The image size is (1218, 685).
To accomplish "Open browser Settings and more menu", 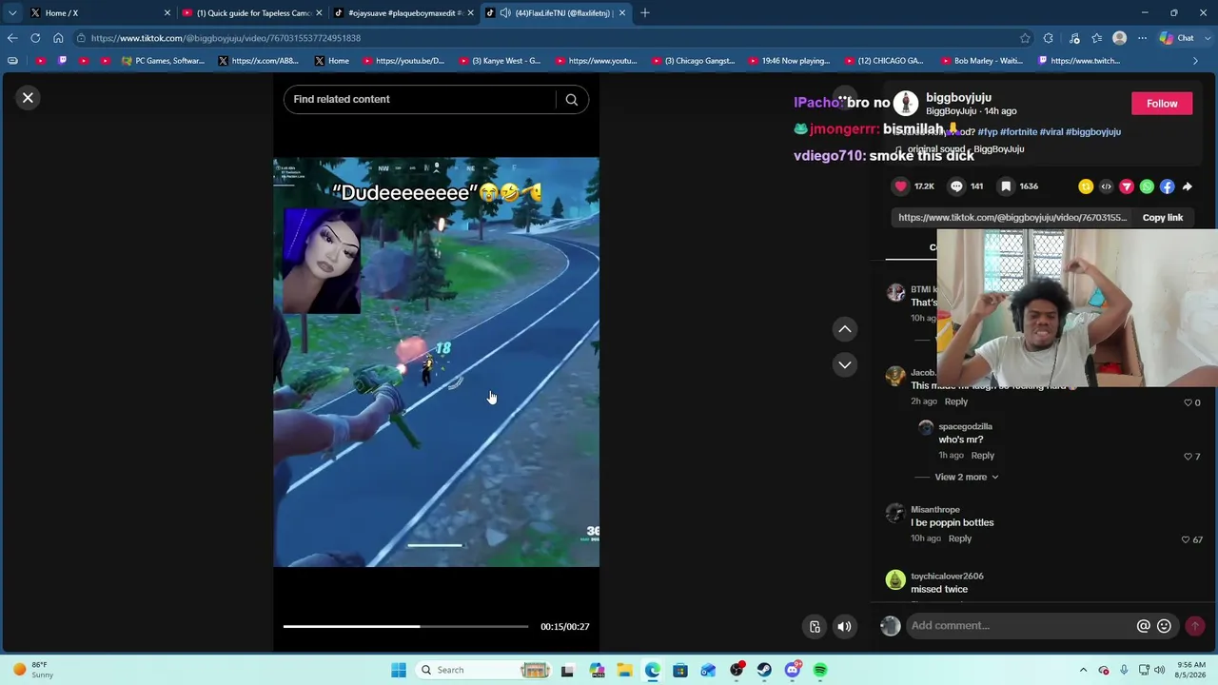I will pos(1142,38).
